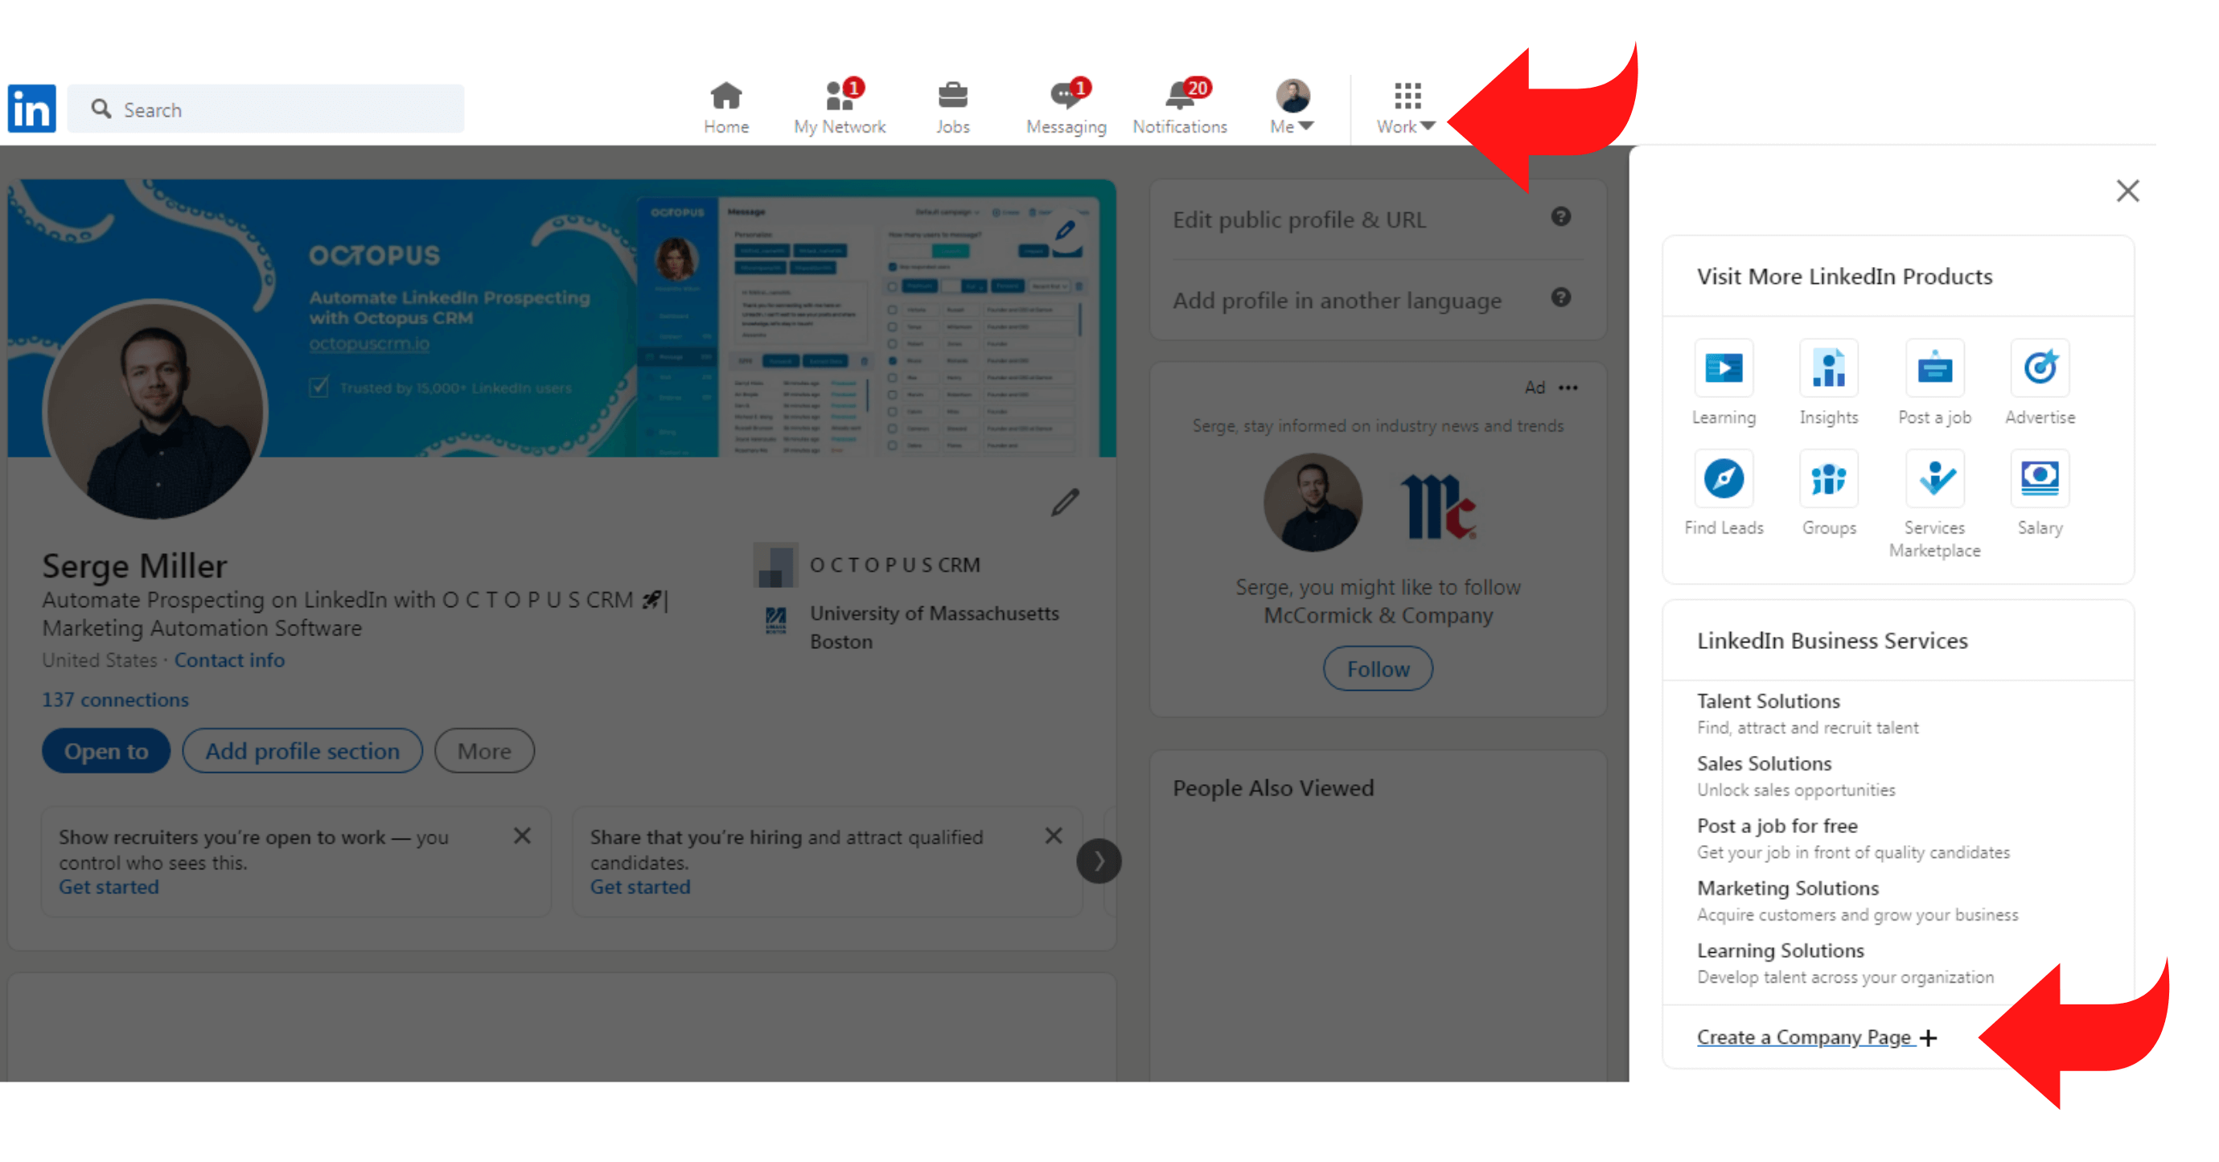Image resolution: width=2219 pixels, height=1162 pixels.
Task: Click Messaging dropdown with notification
Action: (x=1064, y=105)
